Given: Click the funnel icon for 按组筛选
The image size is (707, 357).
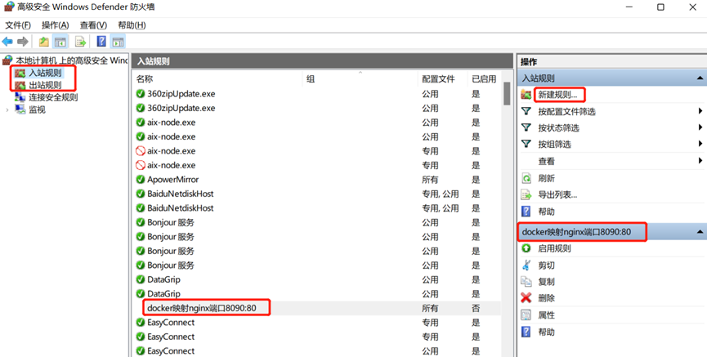Looking at the screenshot, I should click(x=526, y=144).
